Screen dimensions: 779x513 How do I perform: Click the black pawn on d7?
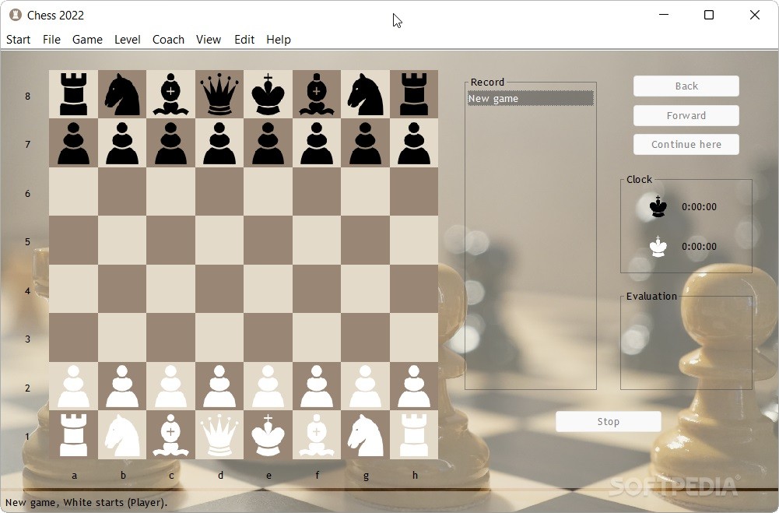tap(219, 143)
